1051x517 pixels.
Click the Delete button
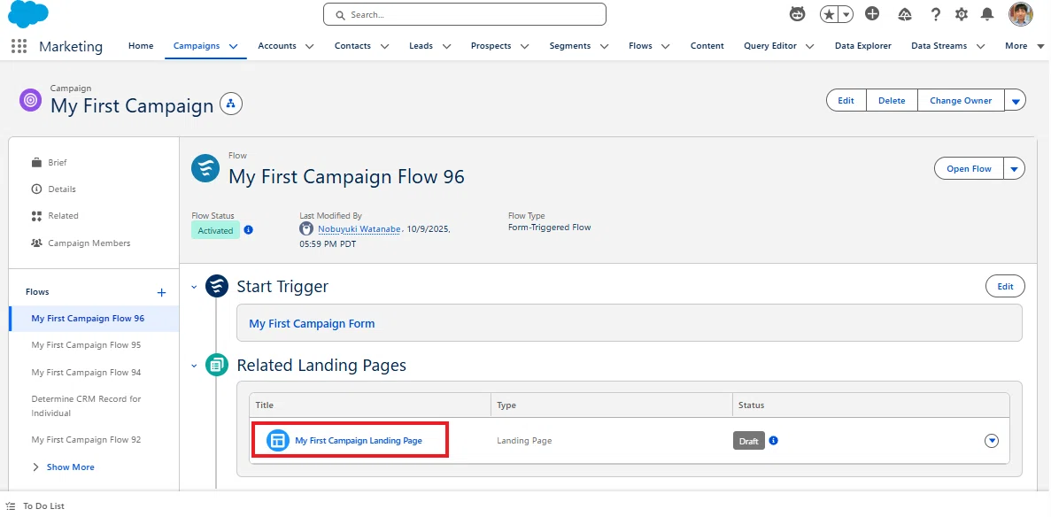[x=892, y=101]
